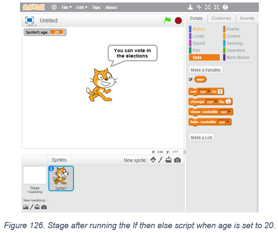Open dropdown in show variable block
The image size is (278, 233).
[225, 112]
